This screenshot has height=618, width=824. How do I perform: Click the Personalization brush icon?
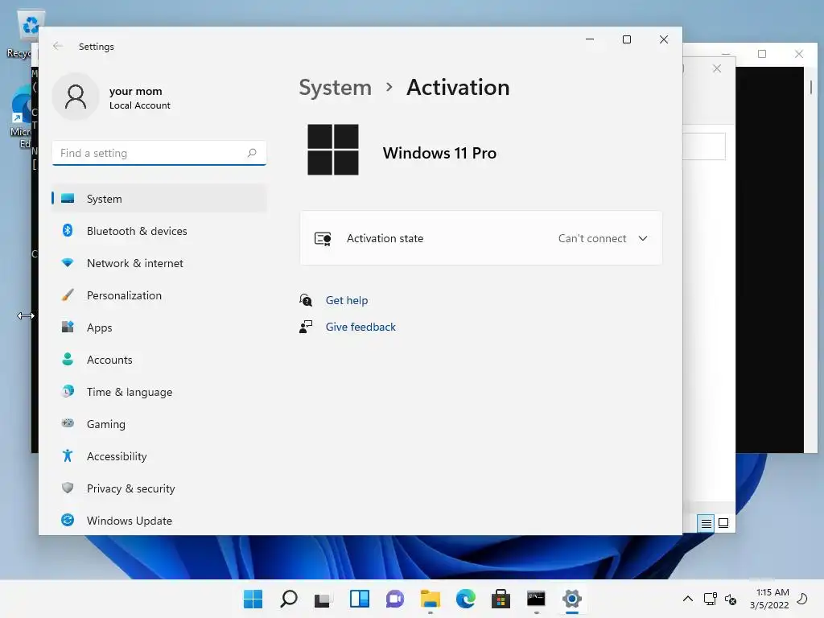68,295
